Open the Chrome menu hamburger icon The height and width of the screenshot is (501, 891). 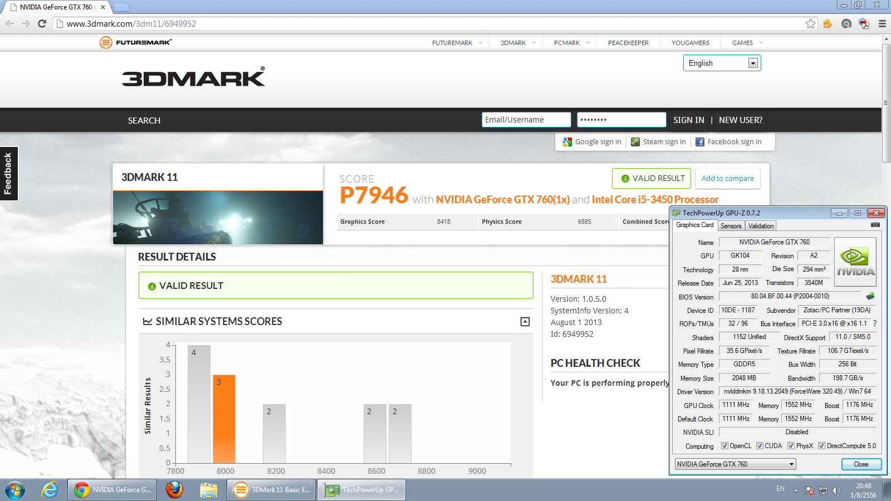click(882, 23)
